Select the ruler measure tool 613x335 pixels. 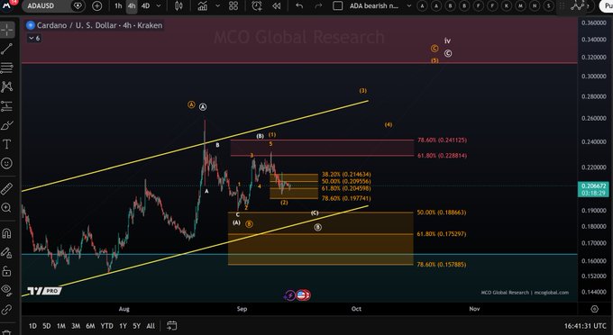point(6,189)
